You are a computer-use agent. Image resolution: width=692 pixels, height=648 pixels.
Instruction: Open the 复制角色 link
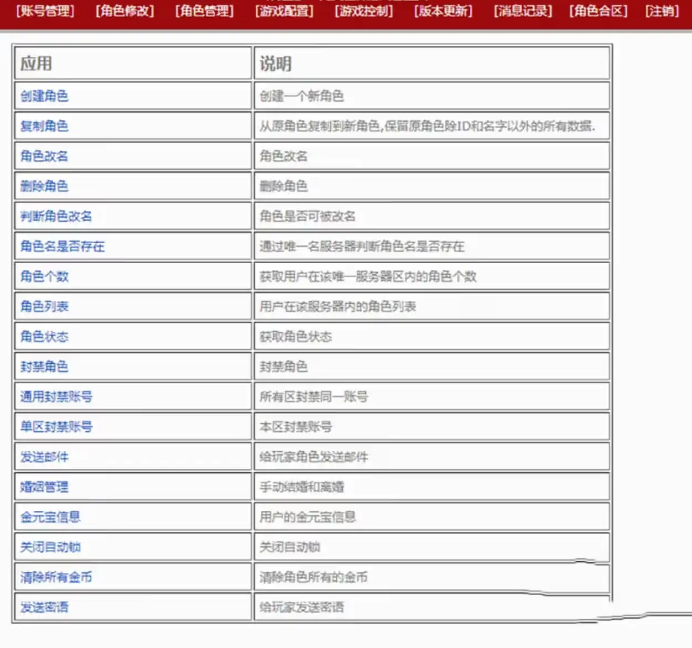(44, 126)
